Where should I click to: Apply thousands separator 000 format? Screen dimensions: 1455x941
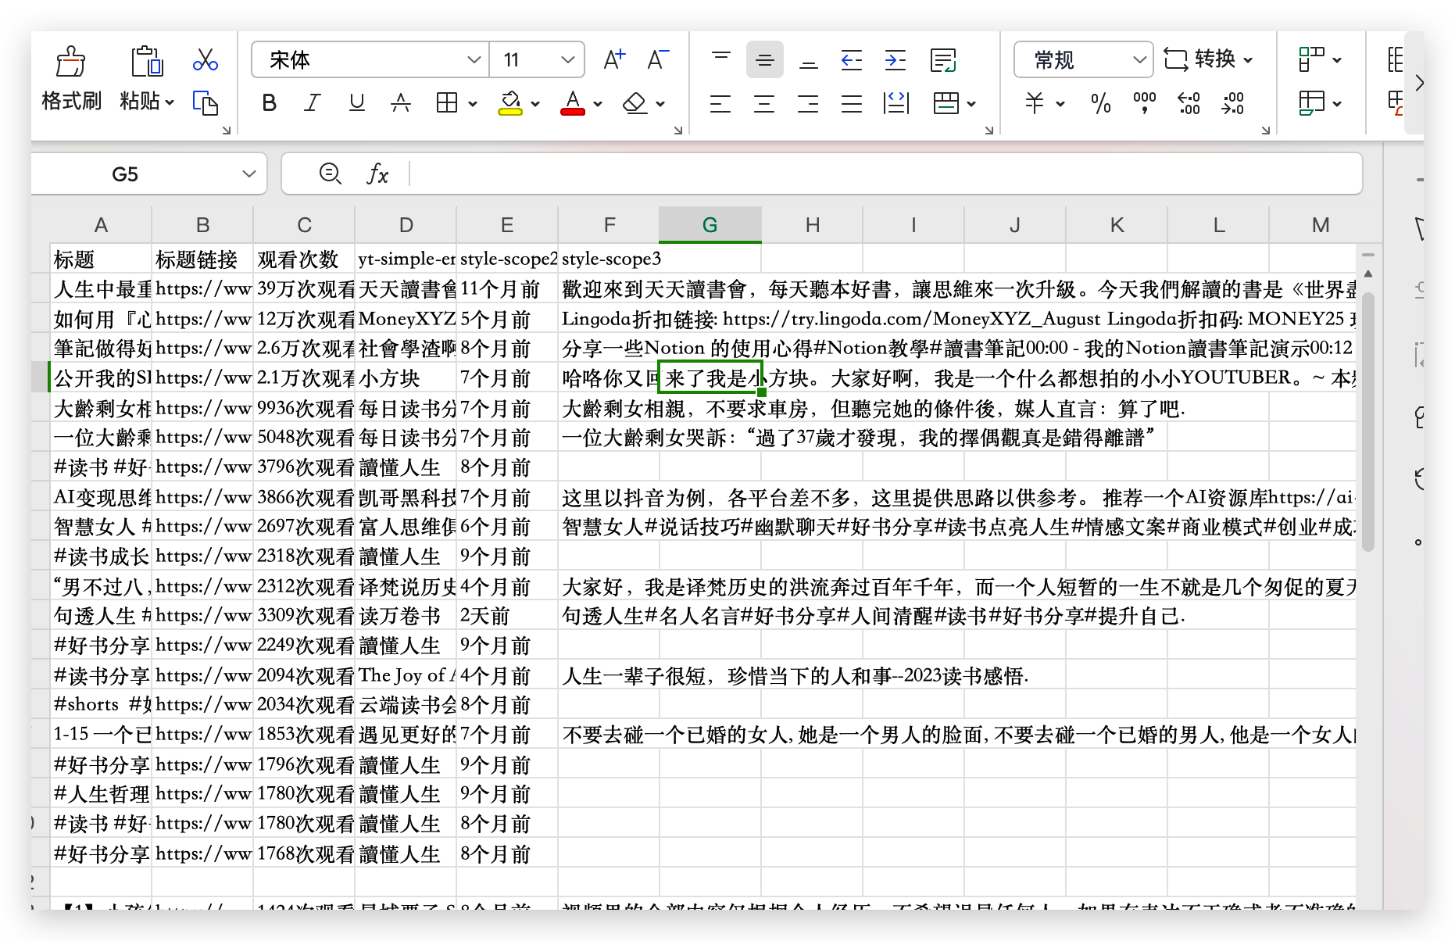click(x=1144, y=103)
